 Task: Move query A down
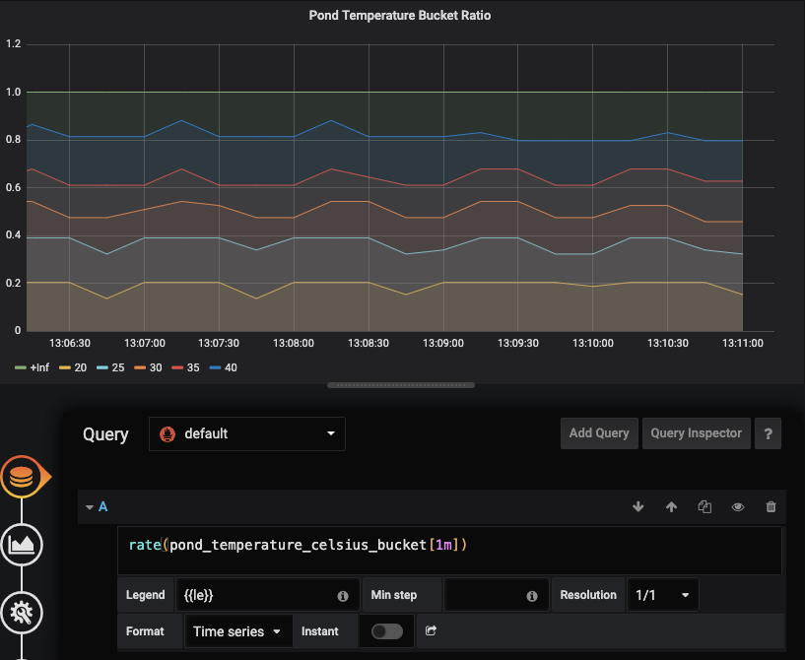(638, 507)
